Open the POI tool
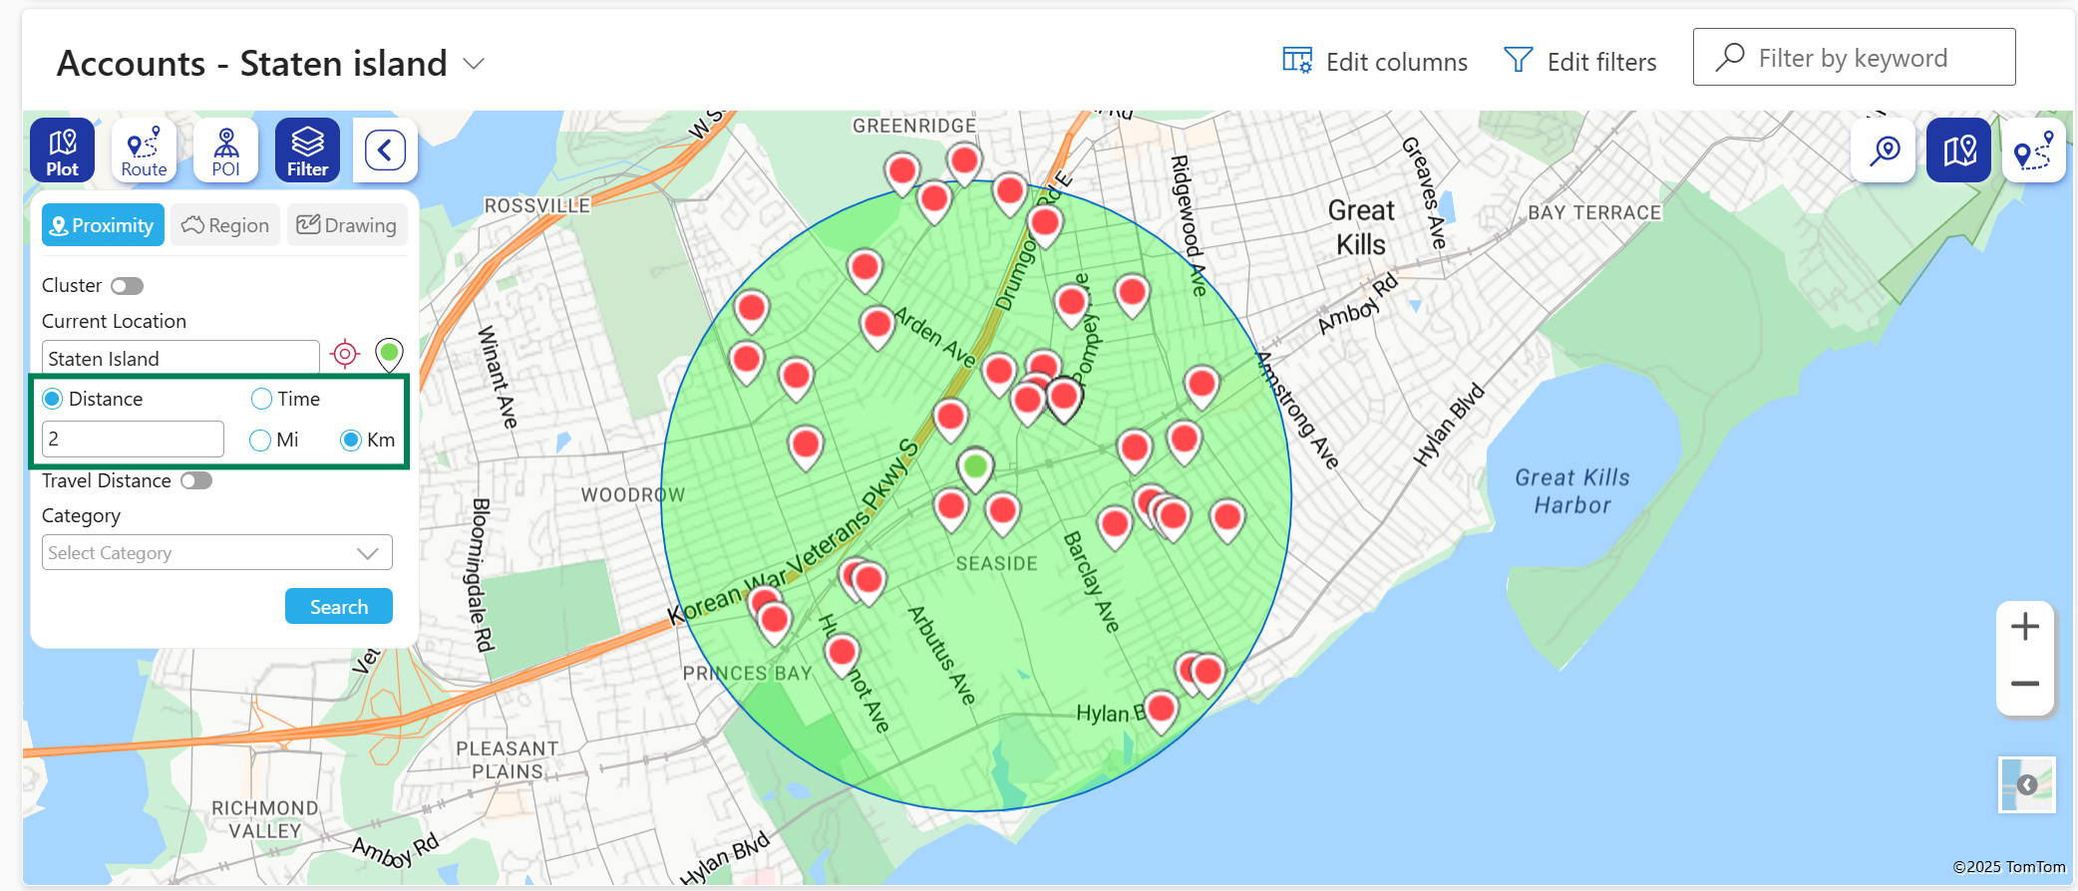 225,150
